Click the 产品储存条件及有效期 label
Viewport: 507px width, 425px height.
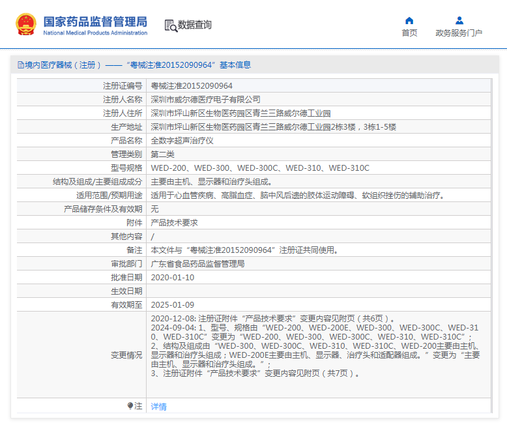[103, 209]
